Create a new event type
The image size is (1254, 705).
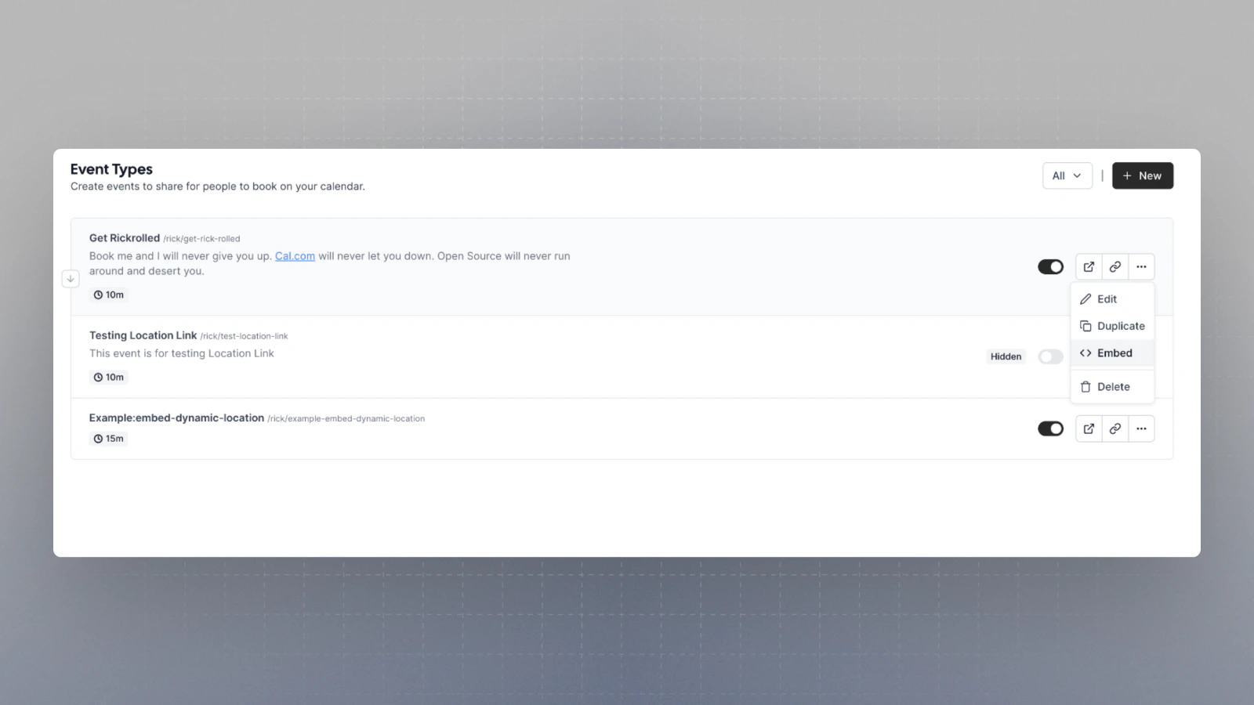point(1142,175)
